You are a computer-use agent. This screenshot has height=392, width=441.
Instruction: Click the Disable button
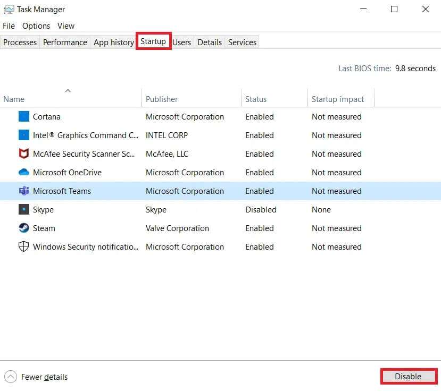tap(409, 376)
